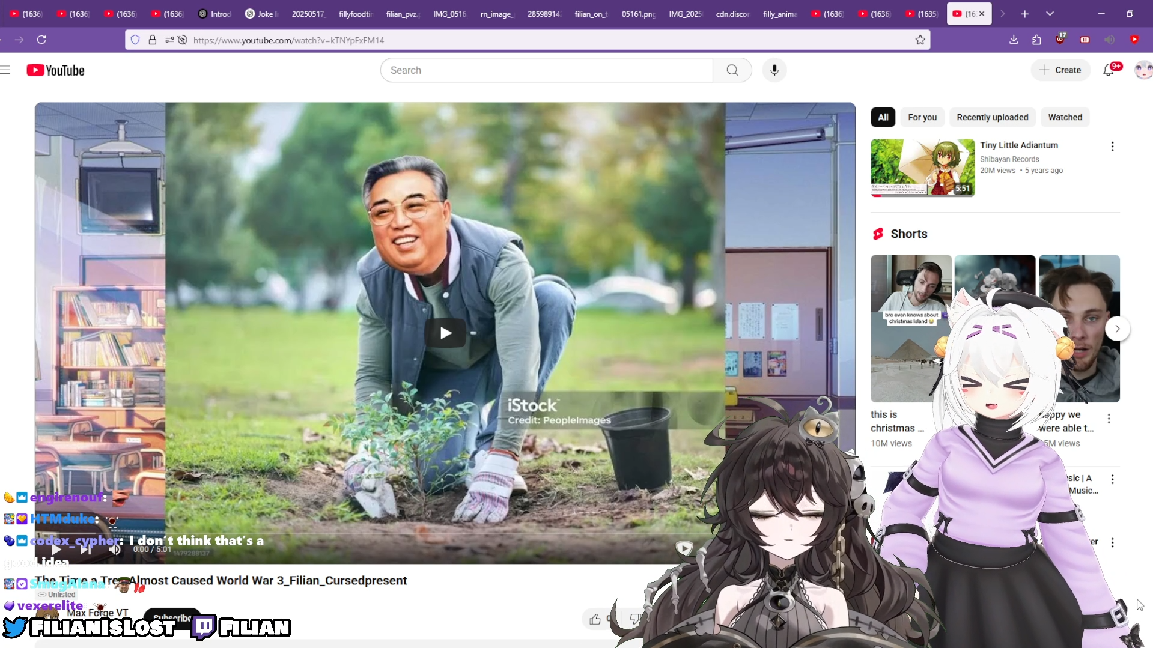Open the uBlock extension with badge 17
This screenshot has height=648, width=1153.
pyautogui.click(x=1060, y=39)
